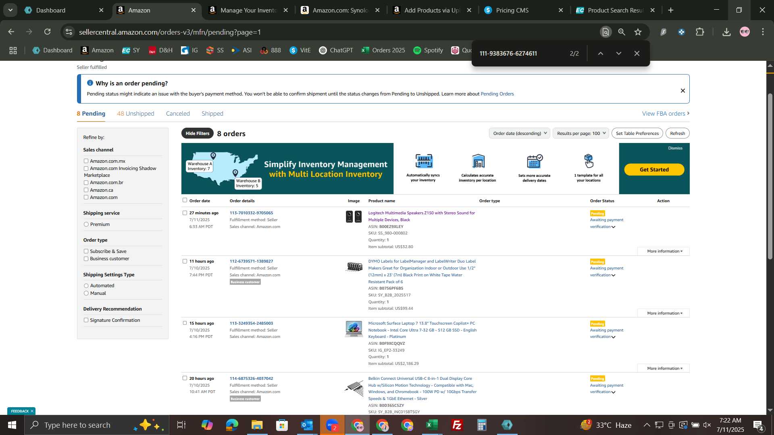Screen dimensions: 774x435
Task: Select Automated shipping settings type
Action: pyautogui.click(x=86, y=286)
